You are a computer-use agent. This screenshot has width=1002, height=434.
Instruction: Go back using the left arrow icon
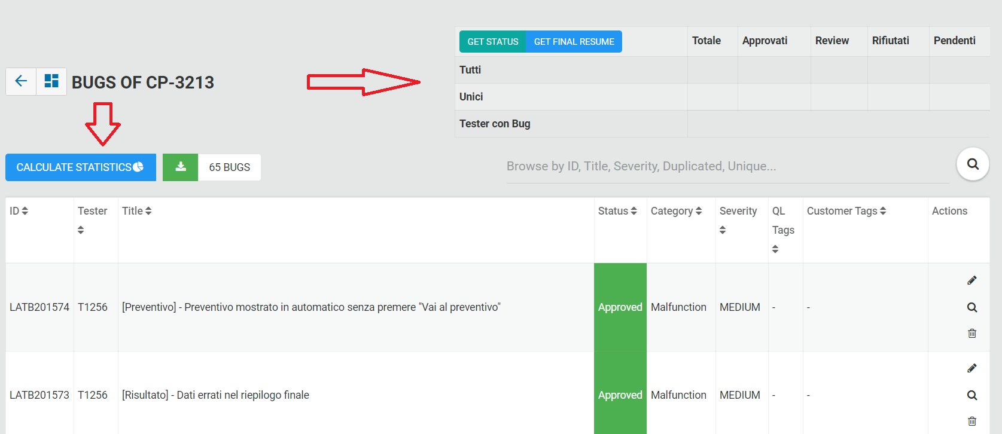[21, 81]
